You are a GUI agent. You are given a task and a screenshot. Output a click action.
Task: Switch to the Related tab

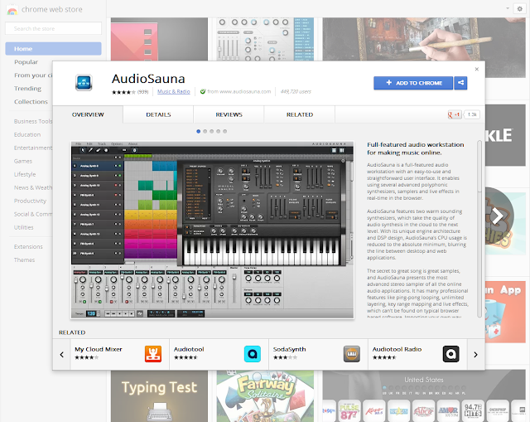[x=300, y=114]
